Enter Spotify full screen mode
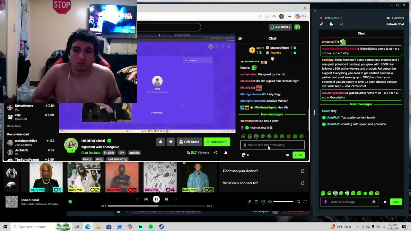Image resolution: width=411 pixels, height=231 pixels. (x=305, y=202)
